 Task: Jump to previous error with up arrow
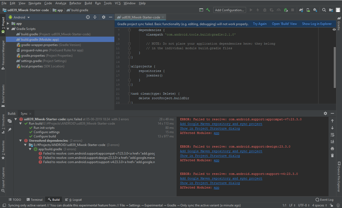[332, 121]
